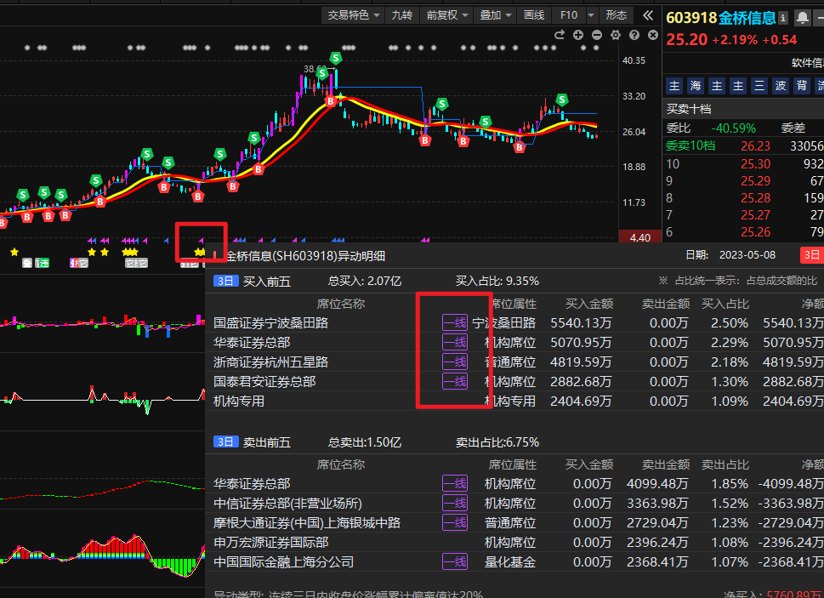Click the S sell marker at chart peak
824x598 pixels.
coord(336,58)
